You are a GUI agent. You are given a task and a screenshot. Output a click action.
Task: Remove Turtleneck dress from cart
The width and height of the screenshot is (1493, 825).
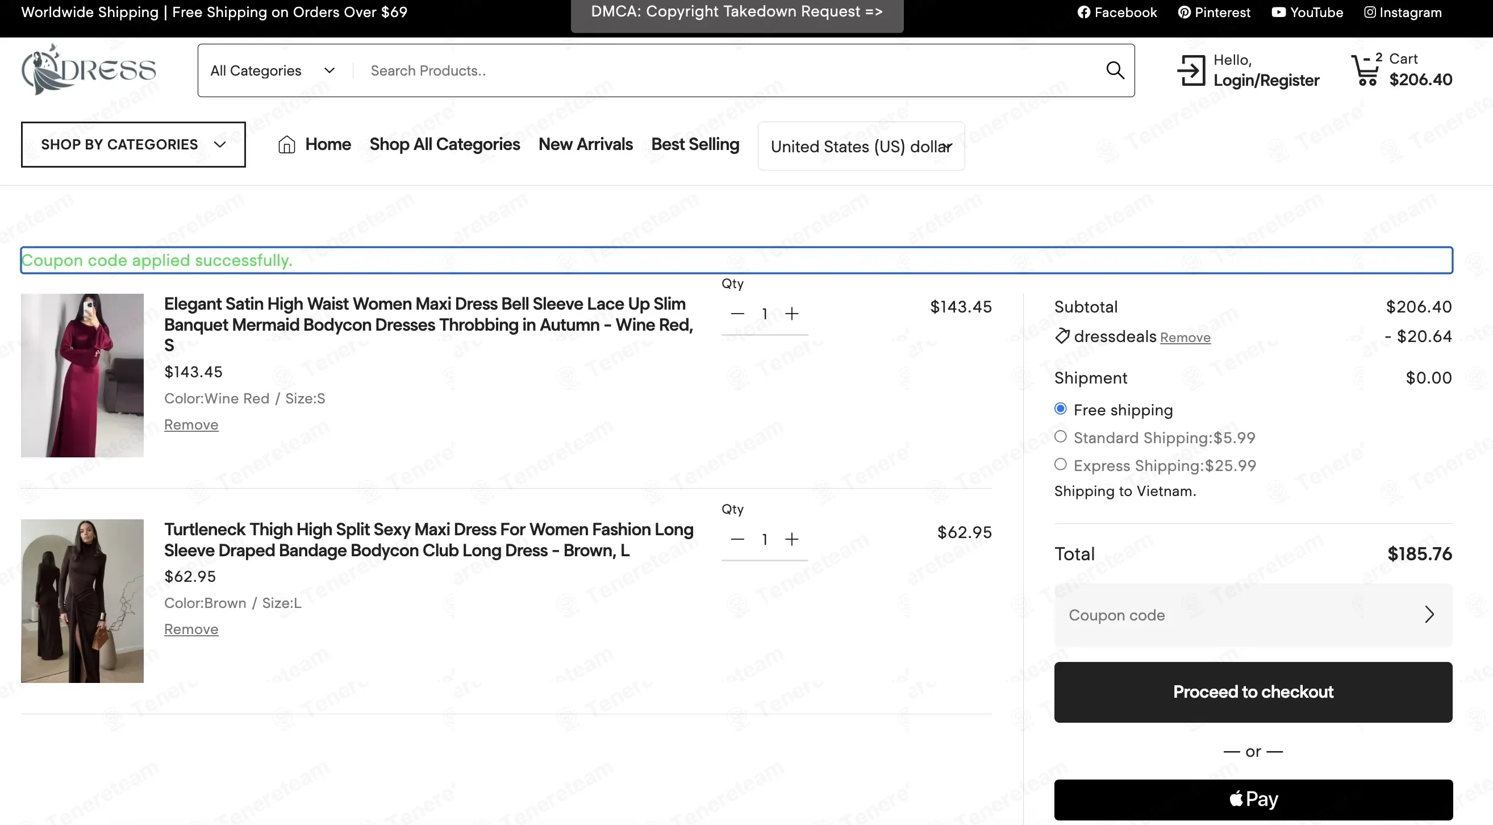click(191, 629)
